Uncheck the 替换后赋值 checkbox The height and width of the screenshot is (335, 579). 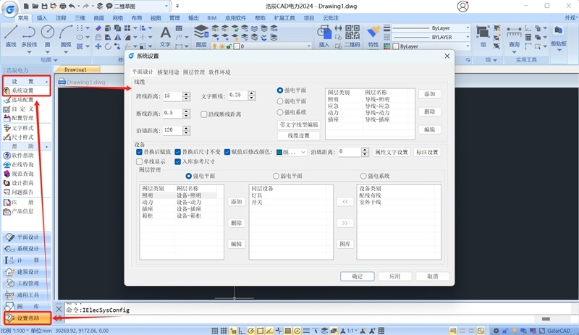pos(139,152)
